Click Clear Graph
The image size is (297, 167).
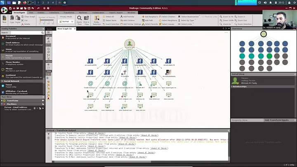click(x=28, y=17)
